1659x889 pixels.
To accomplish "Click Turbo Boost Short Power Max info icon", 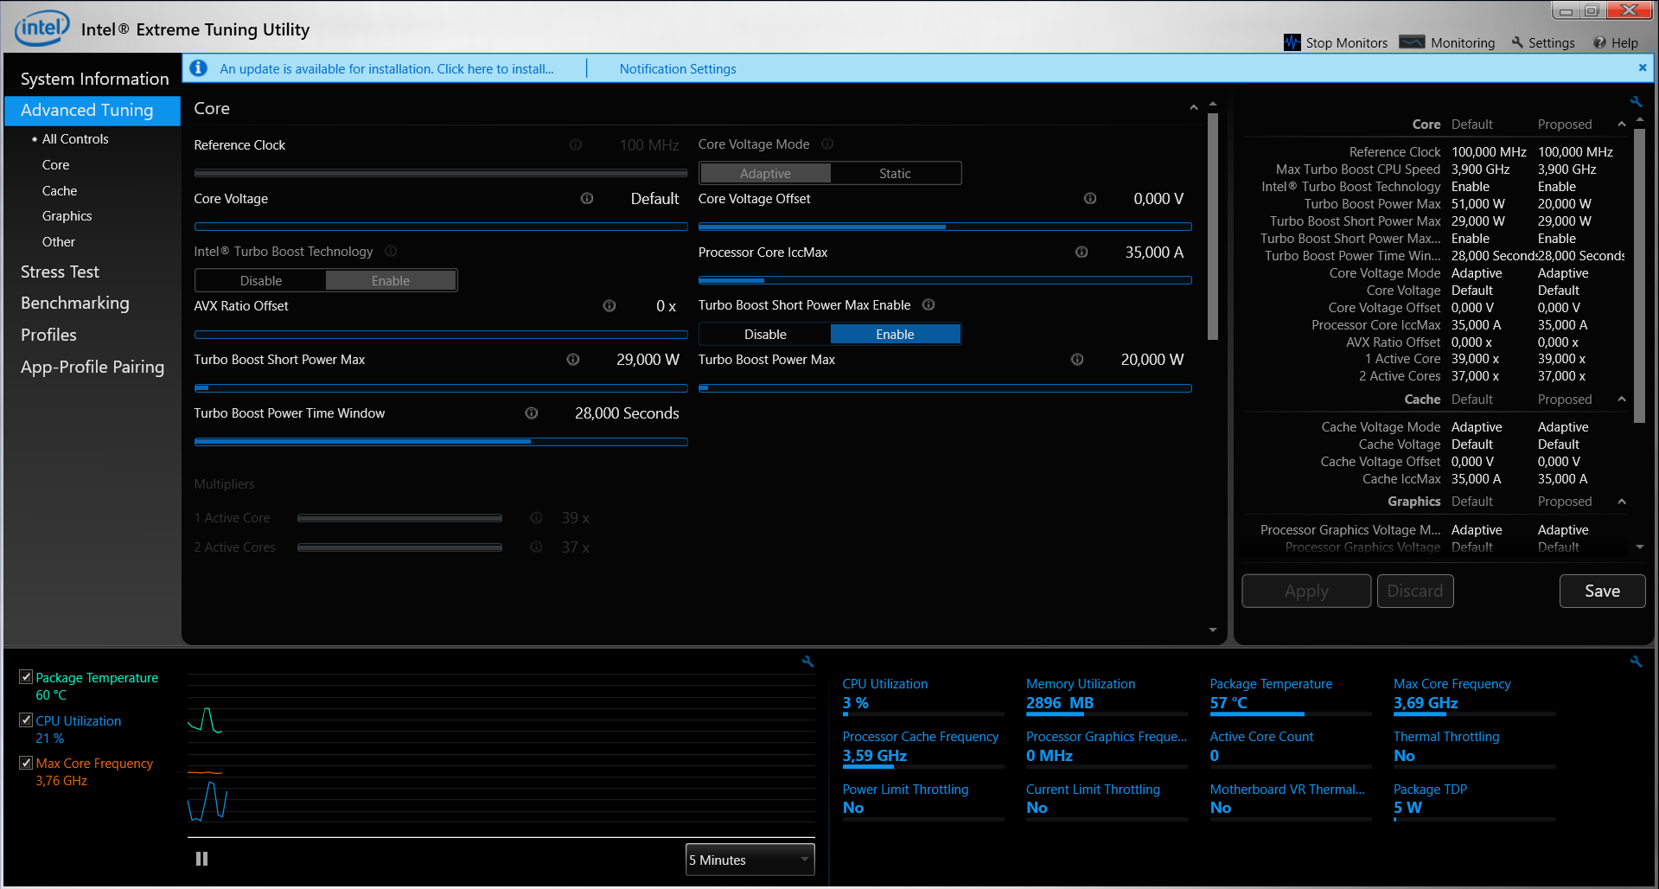I will [x=573, y=359].
